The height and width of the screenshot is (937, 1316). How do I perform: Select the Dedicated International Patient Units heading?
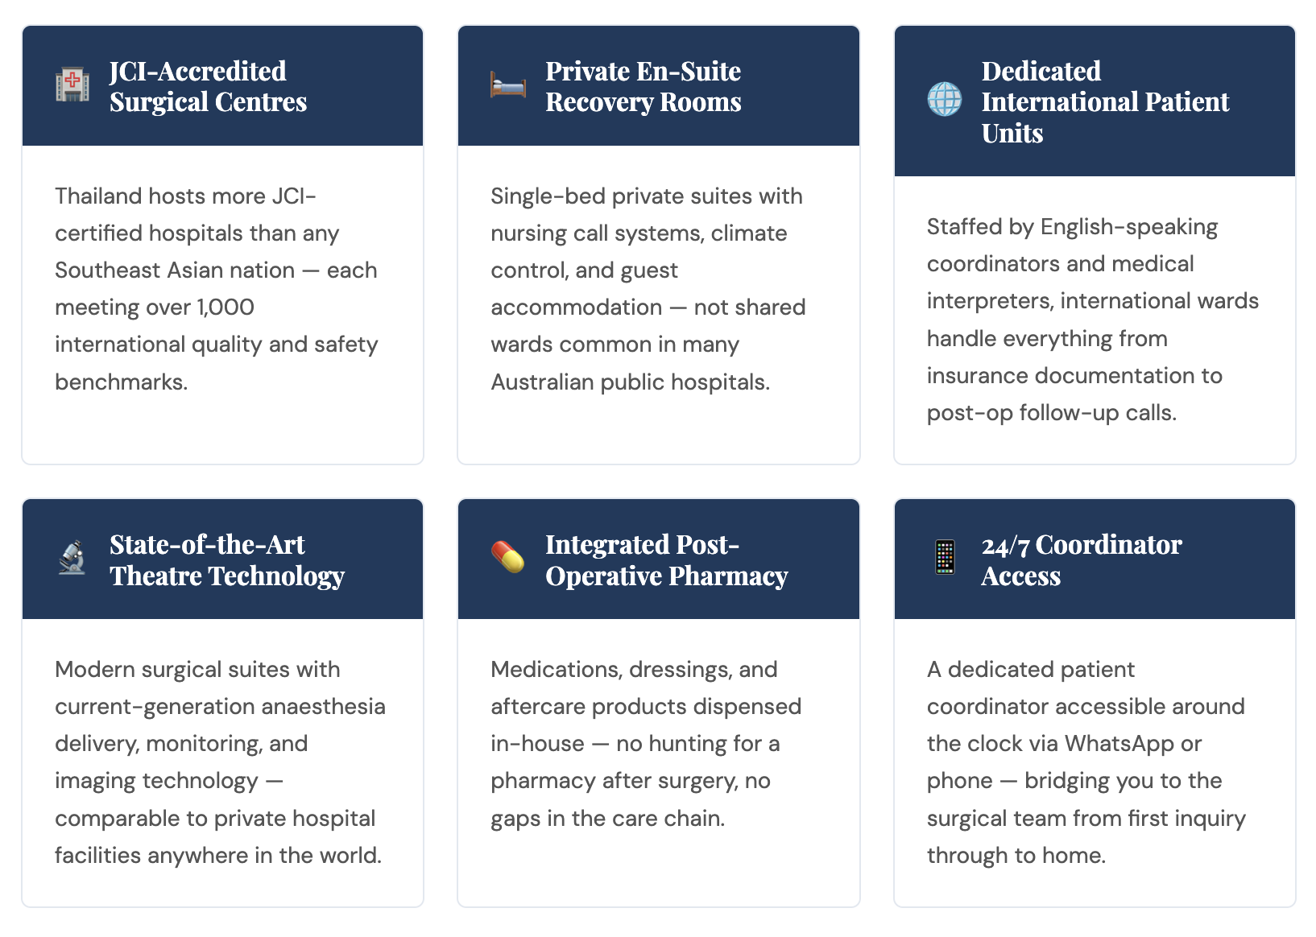(x=1105, y=101)
